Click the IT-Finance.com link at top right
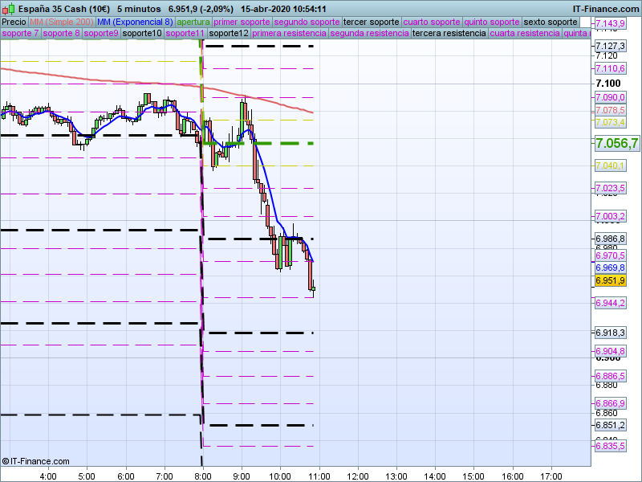 [x=606, y=8]
